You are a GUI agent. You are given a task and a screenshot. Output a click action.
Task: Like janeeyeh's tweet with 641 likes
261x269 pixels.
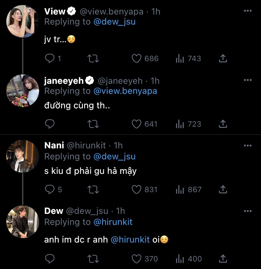[x=136, y=124]
